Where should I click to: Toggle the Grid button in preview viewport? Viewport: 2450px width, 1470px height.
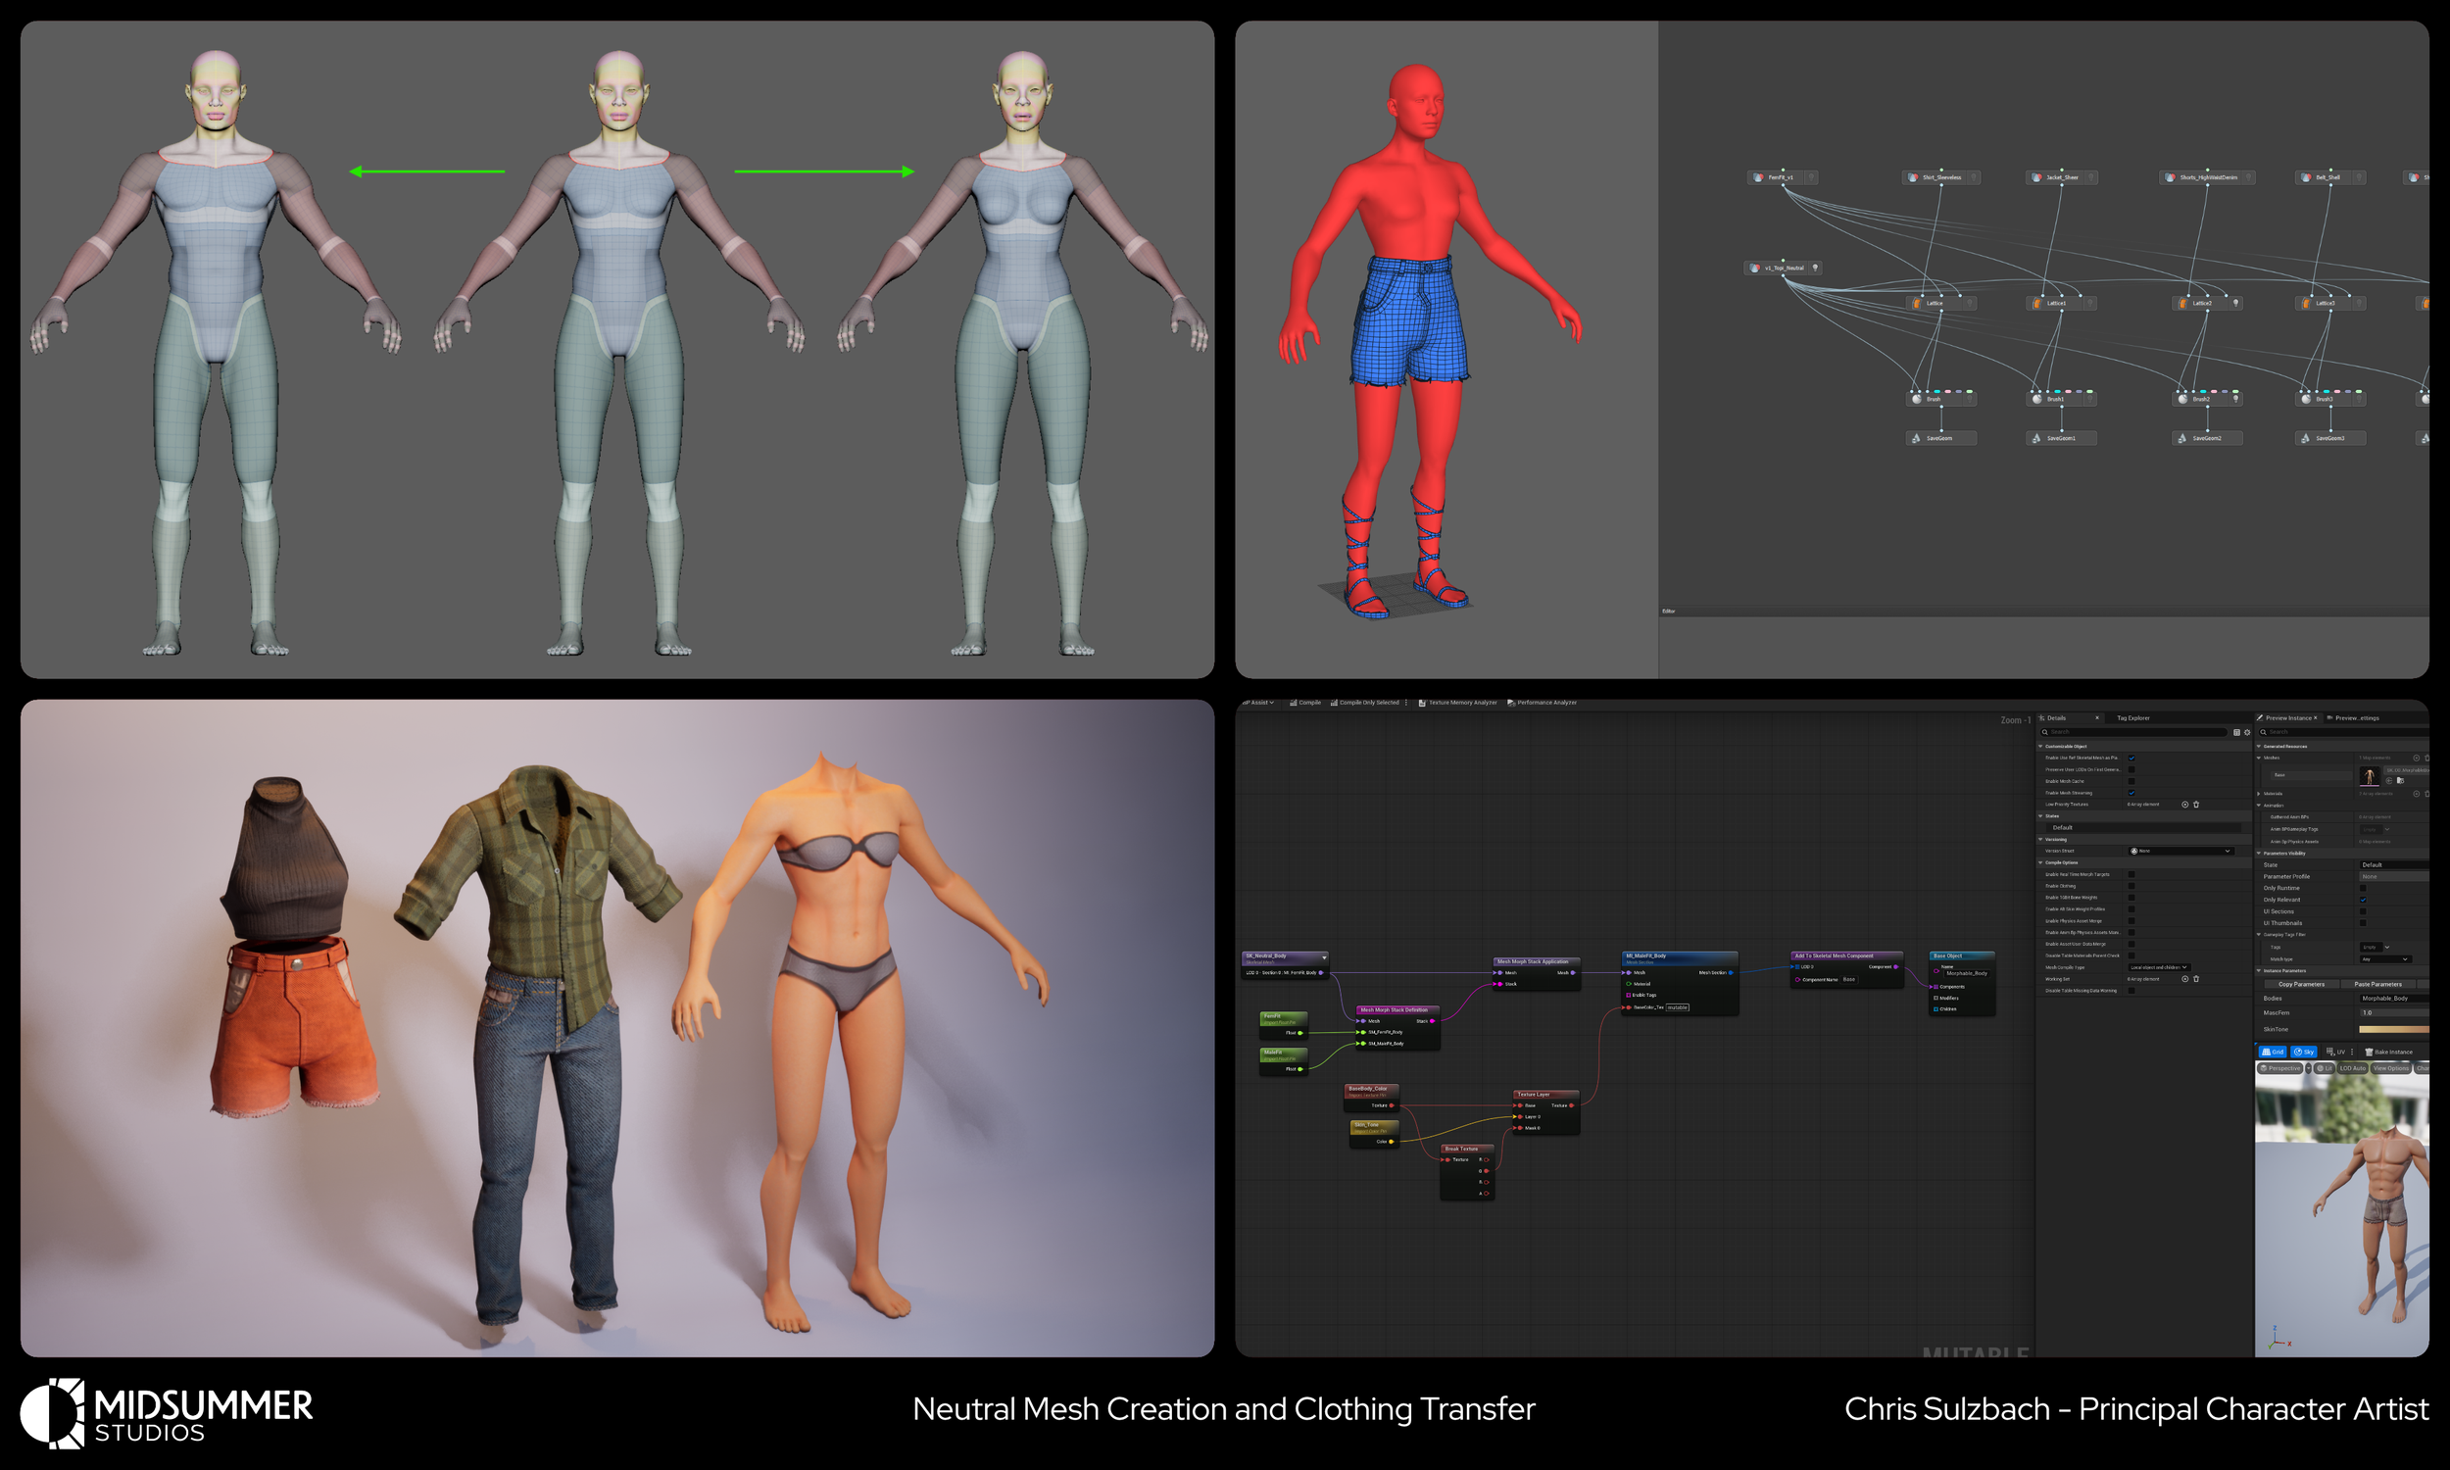point(2273,1052)
